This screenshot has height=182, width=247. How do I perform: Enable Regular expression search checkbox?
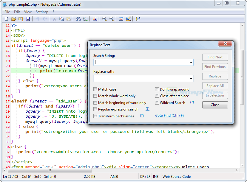pos(95,109)
